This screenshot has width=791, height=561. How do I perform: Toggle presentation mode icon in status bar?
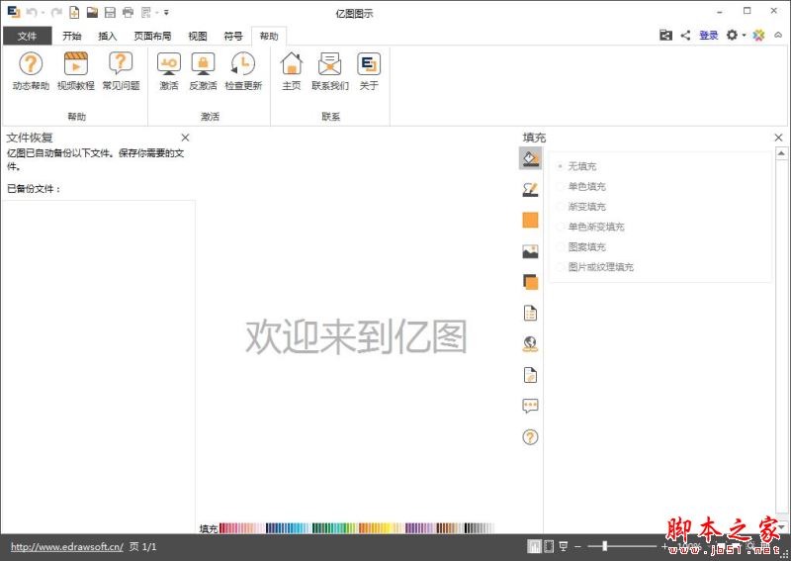coord(564,546)
